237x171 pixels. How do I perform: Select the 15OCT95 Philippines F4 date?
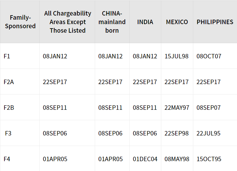pyautogui.click(x=209, y=159)
